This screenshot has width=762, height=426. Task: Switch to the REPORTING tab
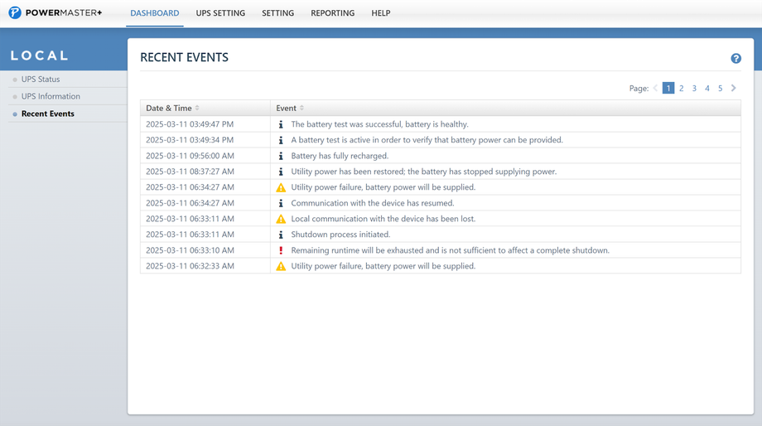point(333,13)
